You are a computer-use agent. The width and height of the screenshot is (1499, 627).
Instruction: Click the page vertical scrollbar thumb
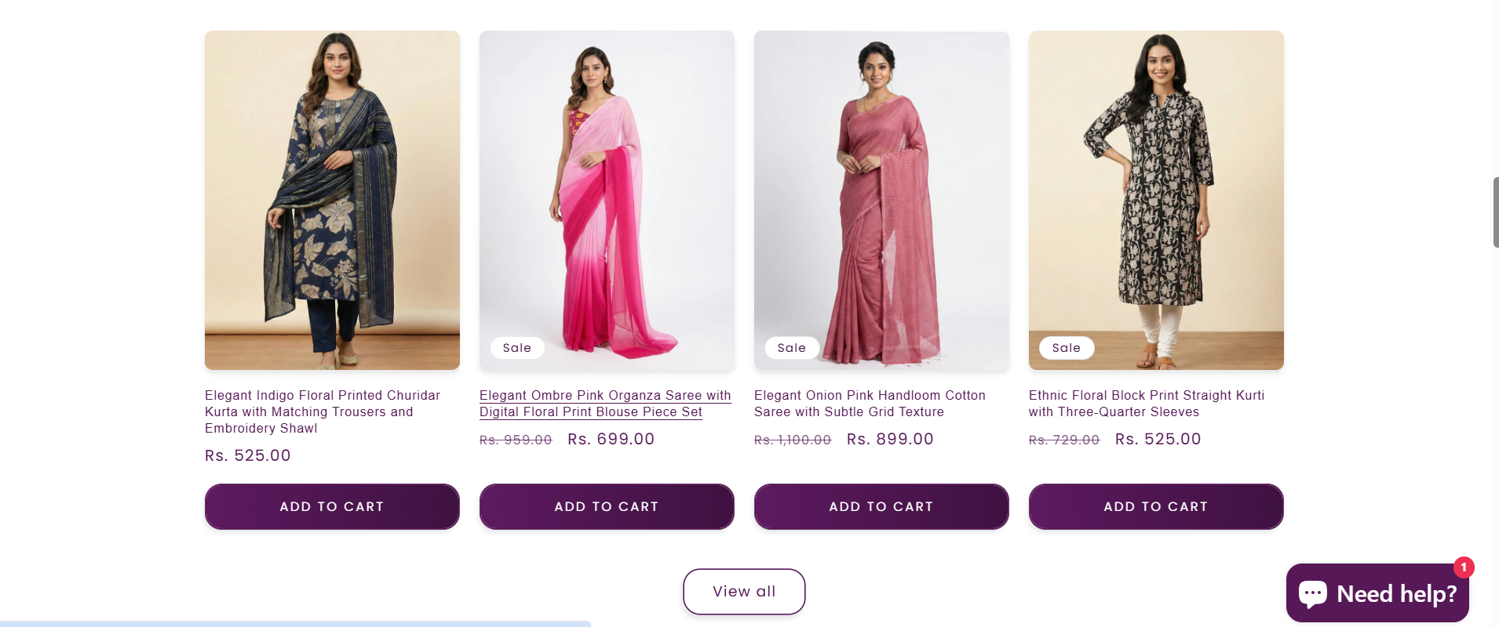coord(1495,212)
